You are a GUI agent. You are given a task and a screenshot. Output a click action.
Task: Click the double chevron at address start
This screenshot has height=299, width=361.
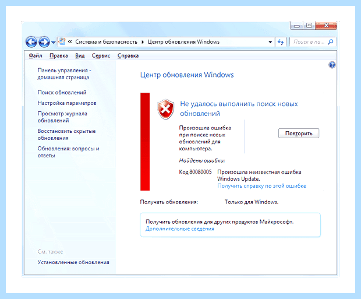70,42
